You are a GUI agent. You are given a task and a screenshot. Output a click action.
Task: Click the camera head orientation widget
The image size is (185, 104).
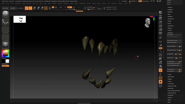point(147,23)
